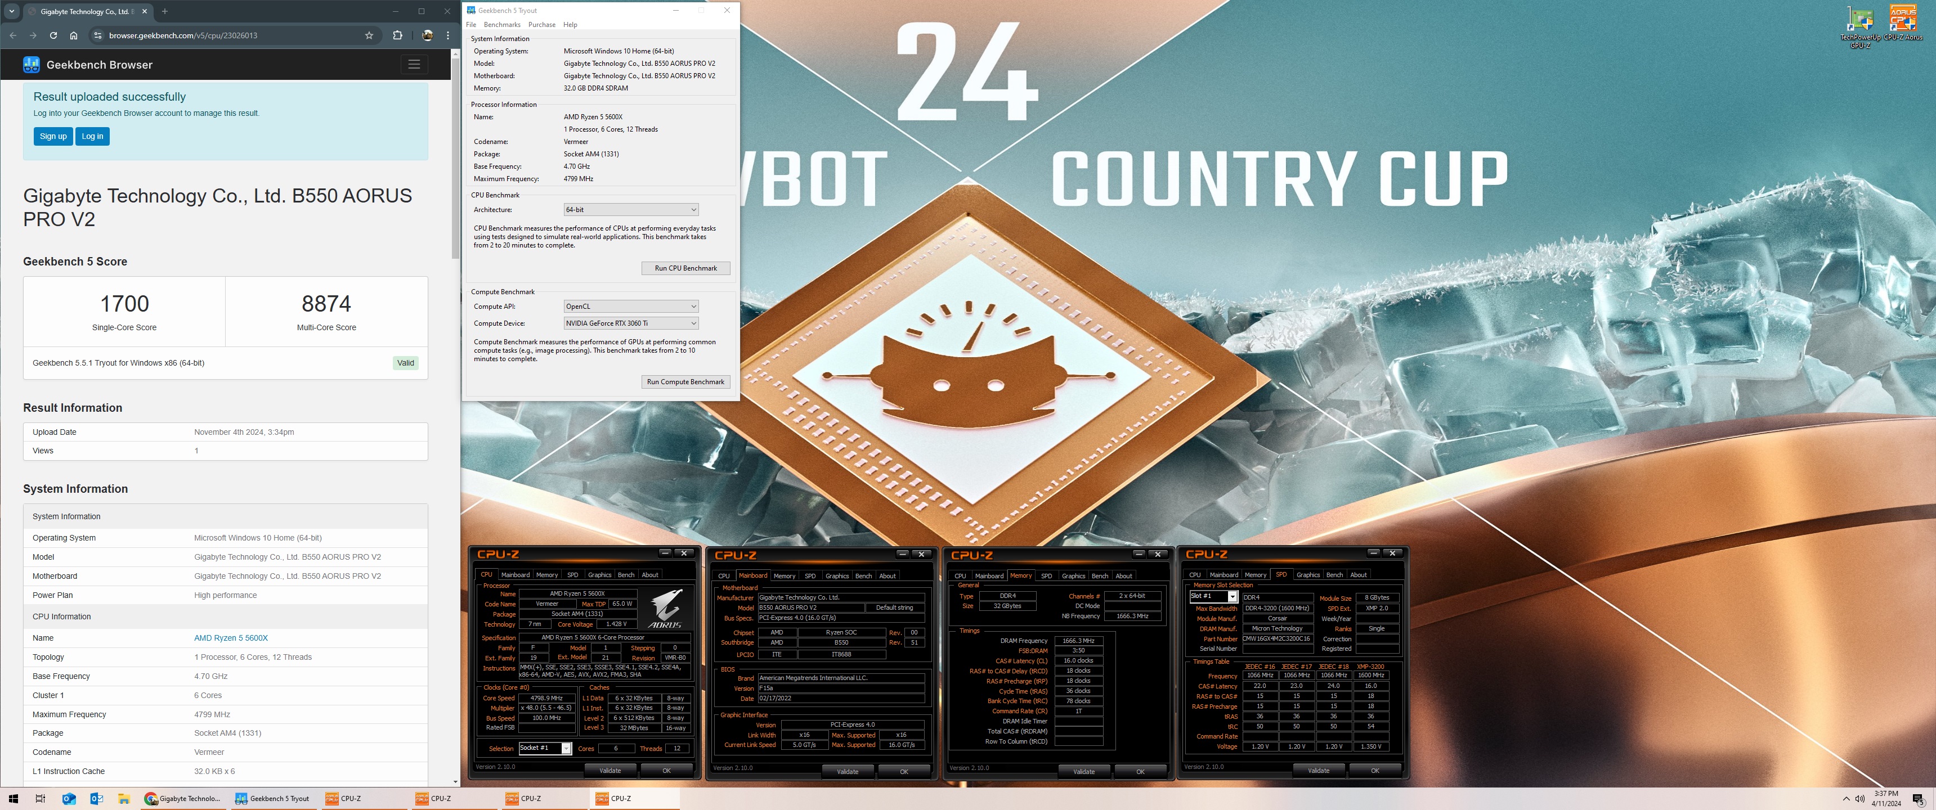Open the CPU-Z Aorus desktop icon
The image size is (1936, 810).
click(1903, 23)
